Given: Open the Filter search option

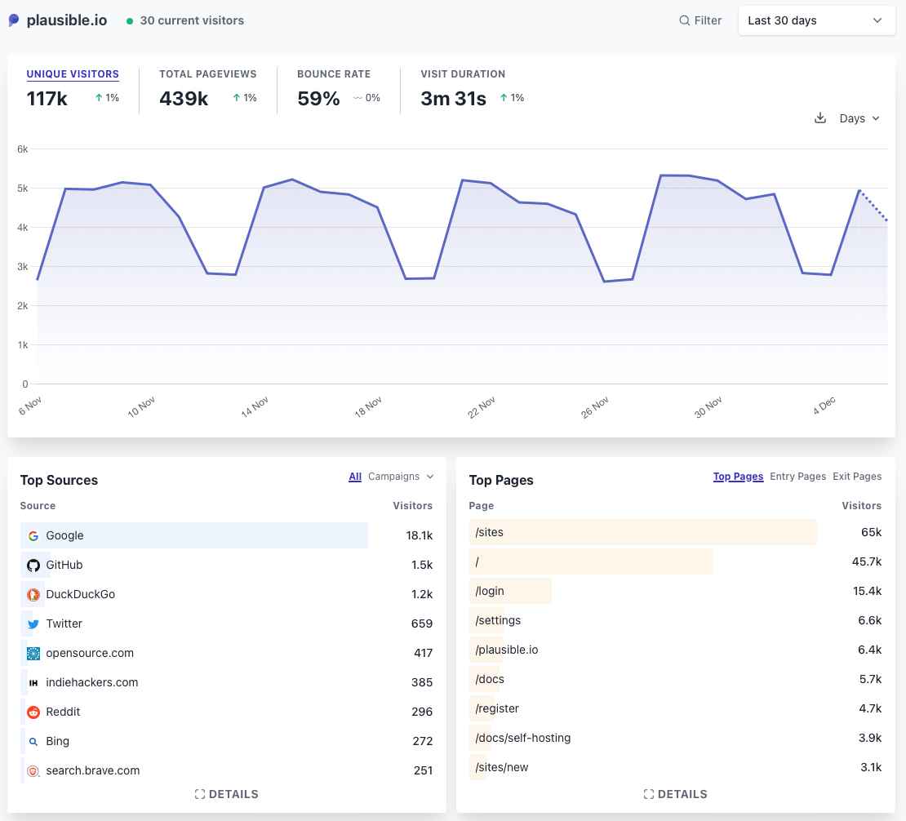Looking at the screenshot, I should coord(700,20).
